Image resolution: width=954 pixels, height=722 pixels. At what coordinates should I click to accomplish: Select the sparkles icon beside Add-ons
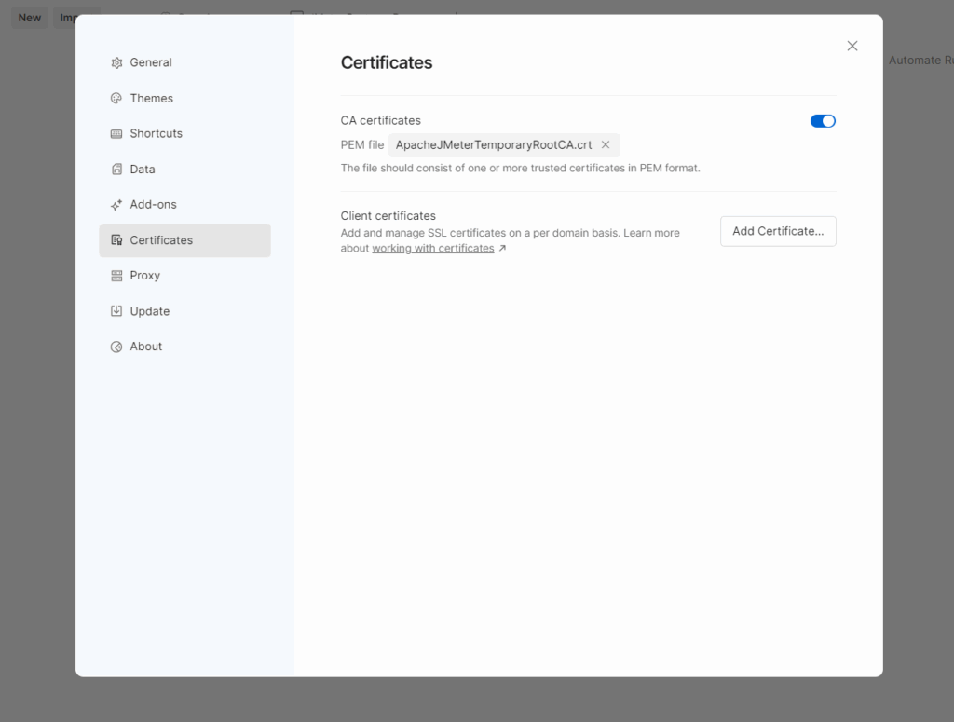[116, 204]
